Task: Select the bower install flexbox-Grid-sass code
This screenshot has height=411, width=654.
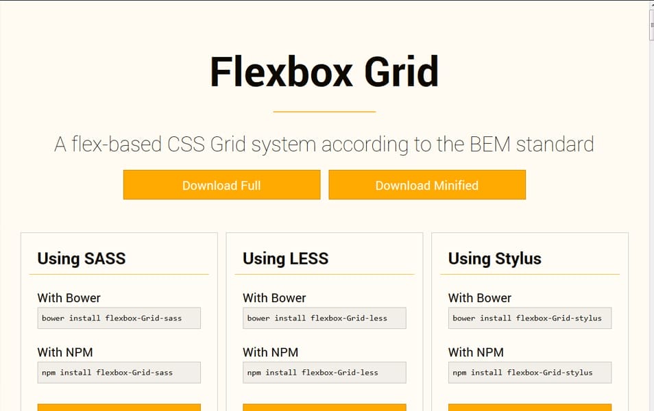Action: 119,318
